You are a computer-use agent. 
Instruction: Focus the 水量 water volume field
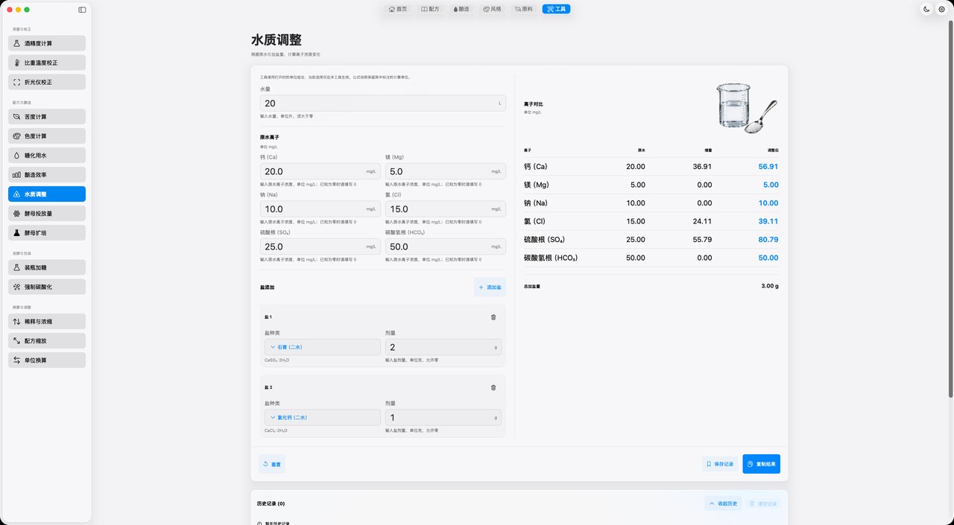coord(383,104)
